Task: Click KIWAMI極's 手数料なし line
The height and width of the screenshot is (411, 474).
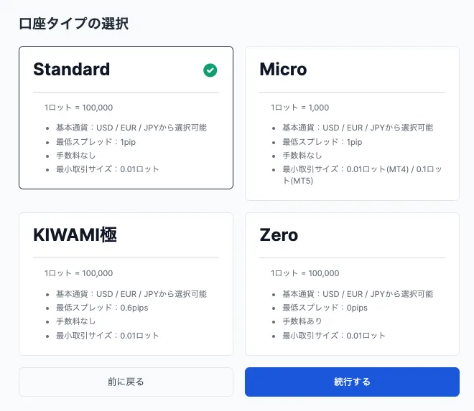Action: pyautogui.click(x=76, y=321)
